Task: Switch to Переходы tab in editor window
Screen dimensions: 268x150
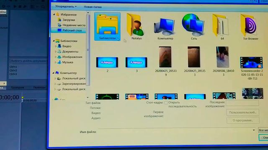Action: (39, 87)
